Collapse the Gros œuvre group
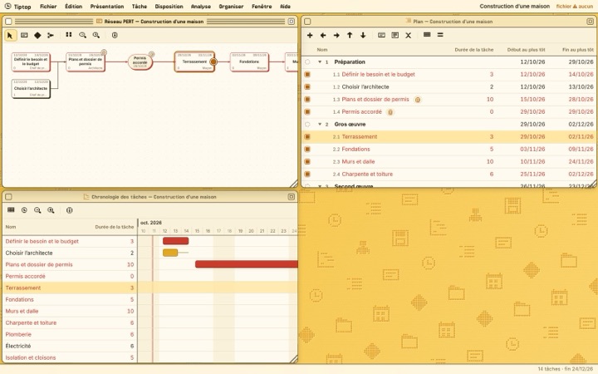Image resolution: width=598 pixels, height=374 pixels. 320,124
